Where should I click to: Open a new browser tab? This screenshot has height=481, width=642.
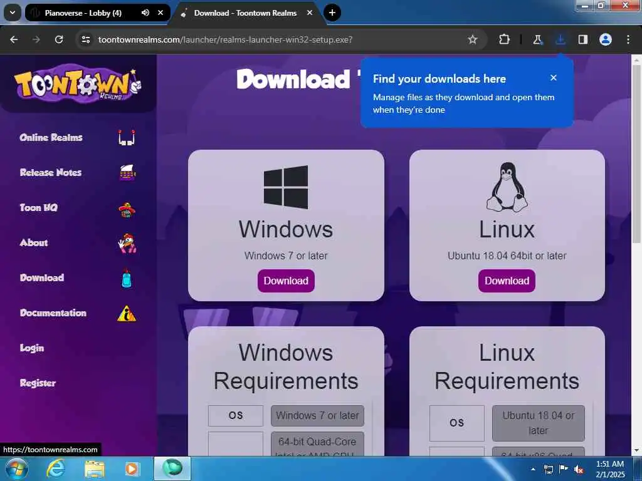[332, 13]
